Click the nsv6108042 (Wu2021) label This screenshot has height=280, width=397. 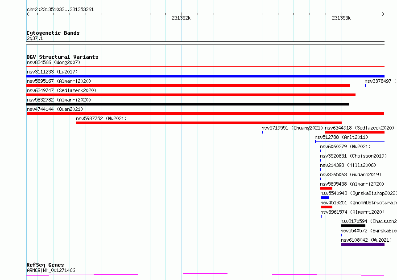click(x=366, y=240)
